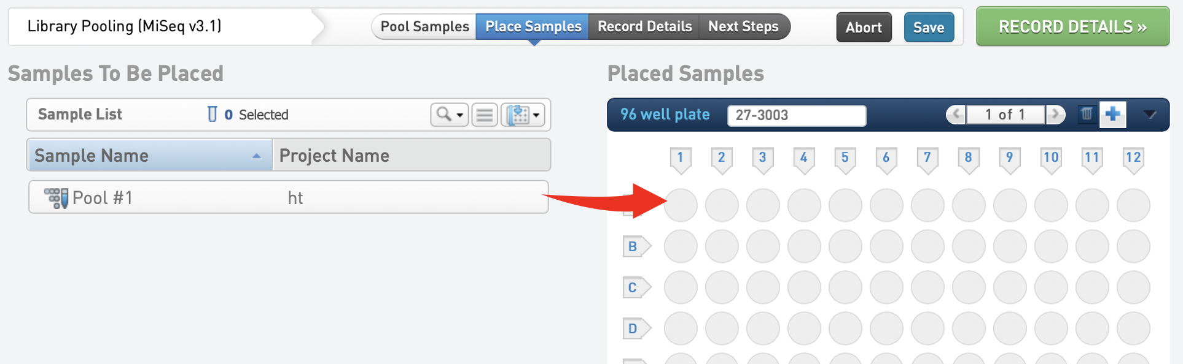Image resolution: width=1183 pixels, height=364 pixels.
Task: Select row B header marker on plate
Action: point(633,246)
